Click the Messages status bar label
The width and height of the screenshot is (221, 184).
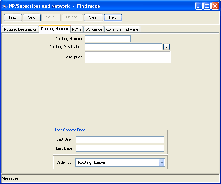point(11,178)
